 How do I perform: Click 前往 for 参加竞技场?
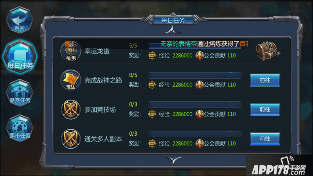pyautogui.click(x=265, y=110)
